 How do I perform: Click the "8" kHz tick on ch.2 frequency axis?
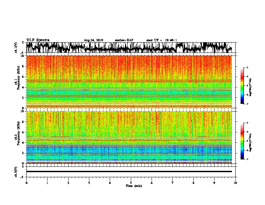(23, 122)
